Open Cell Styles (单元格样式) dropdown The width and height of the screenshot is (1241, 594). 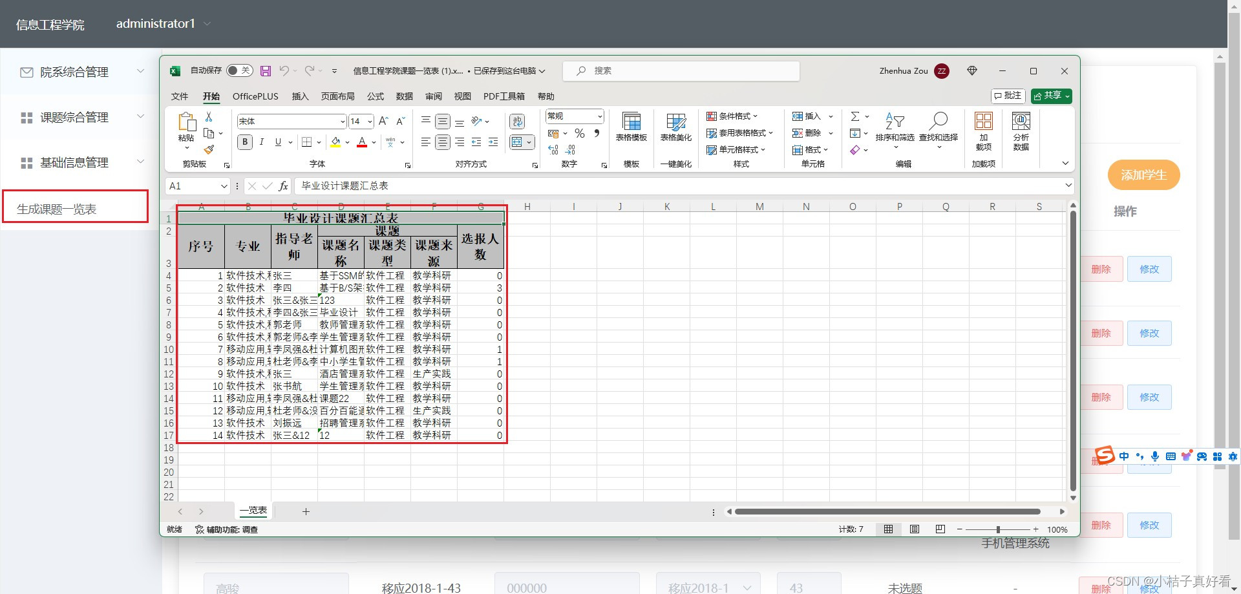736,150
